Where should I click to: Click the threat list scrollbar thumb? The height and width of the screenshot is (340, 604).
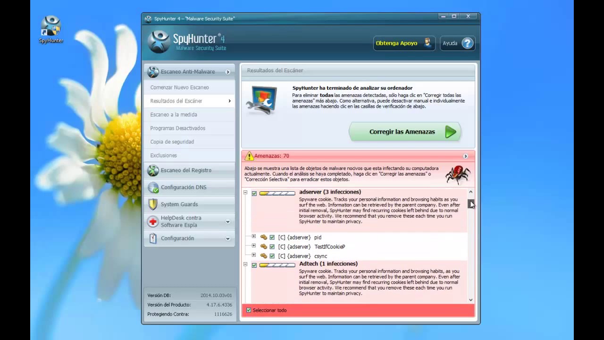470,204
